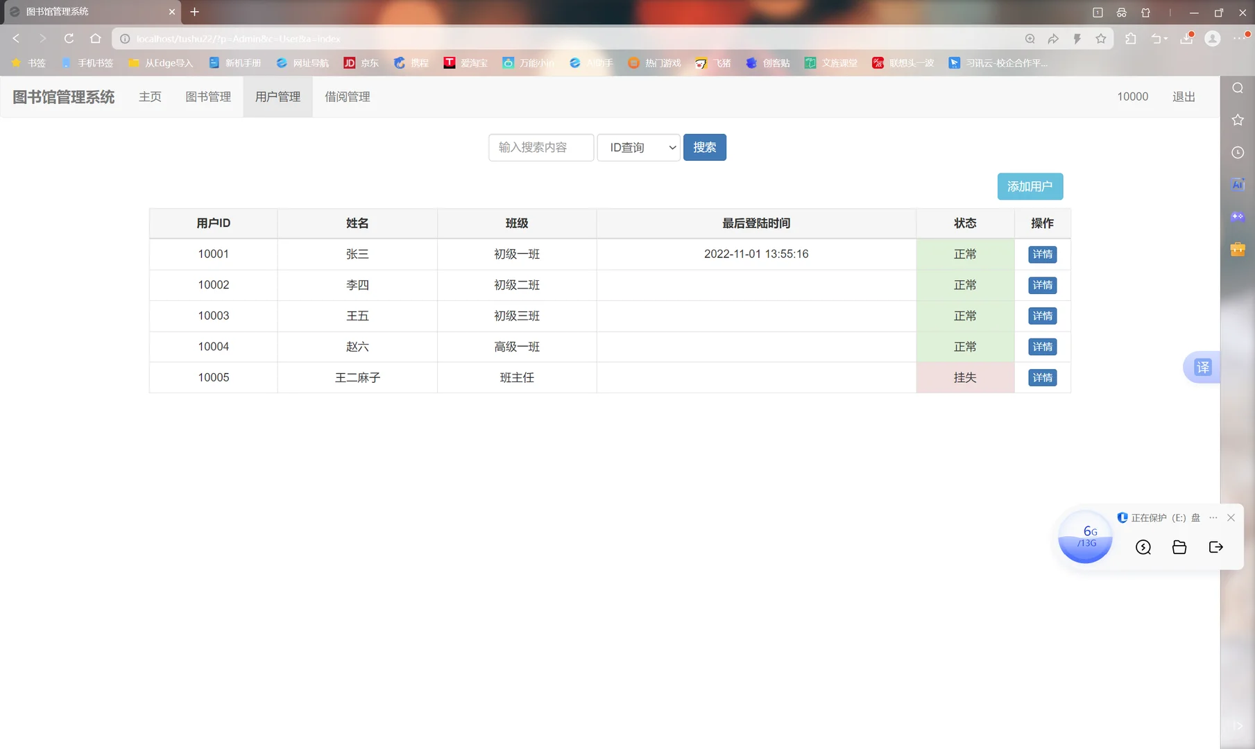Click the floating 译 translate icon

pos(1202,368)
